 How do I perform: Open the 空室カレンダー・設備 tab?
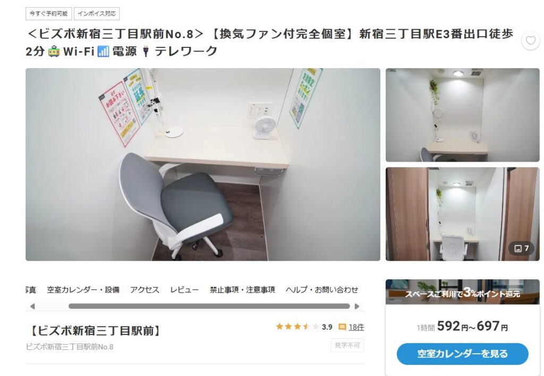pyautogui.click(x=83, y=289)
